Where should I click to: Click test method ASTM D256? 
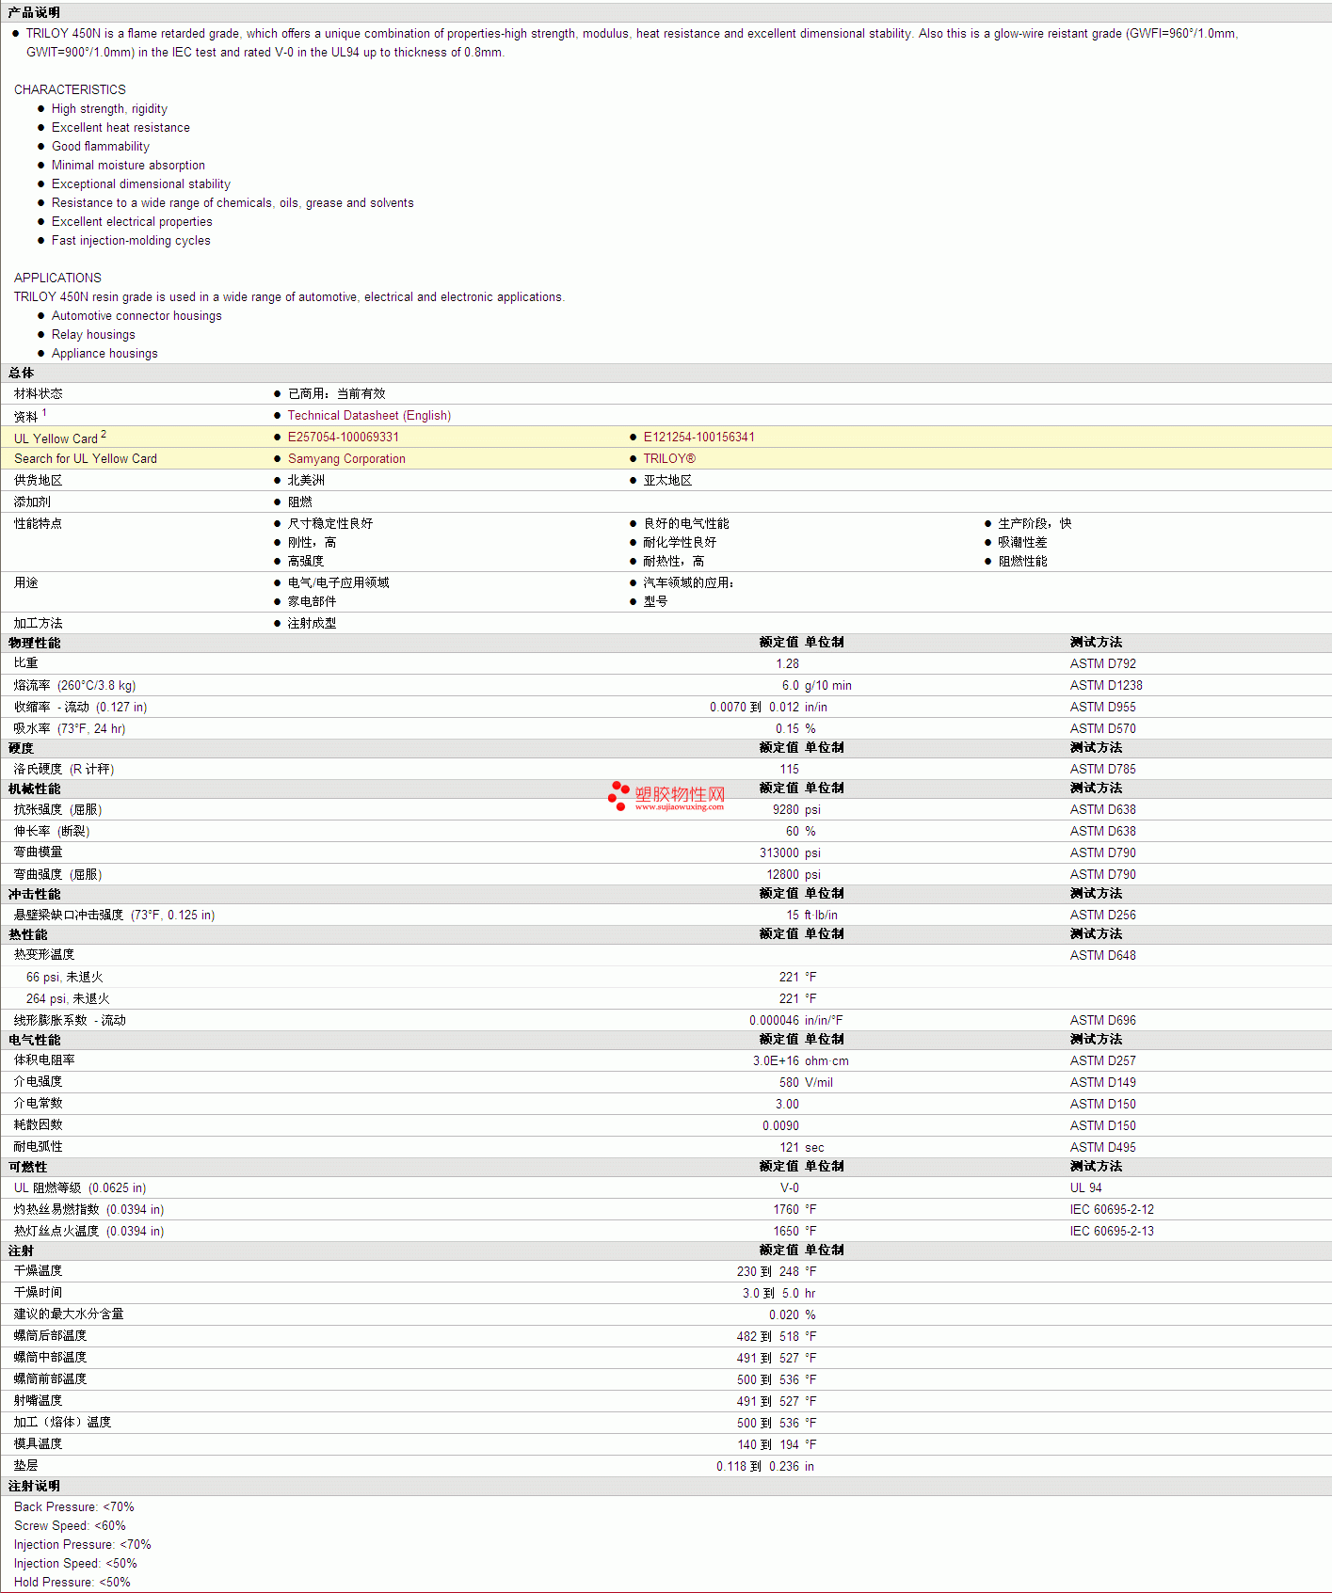click(x=1103, y=916)
